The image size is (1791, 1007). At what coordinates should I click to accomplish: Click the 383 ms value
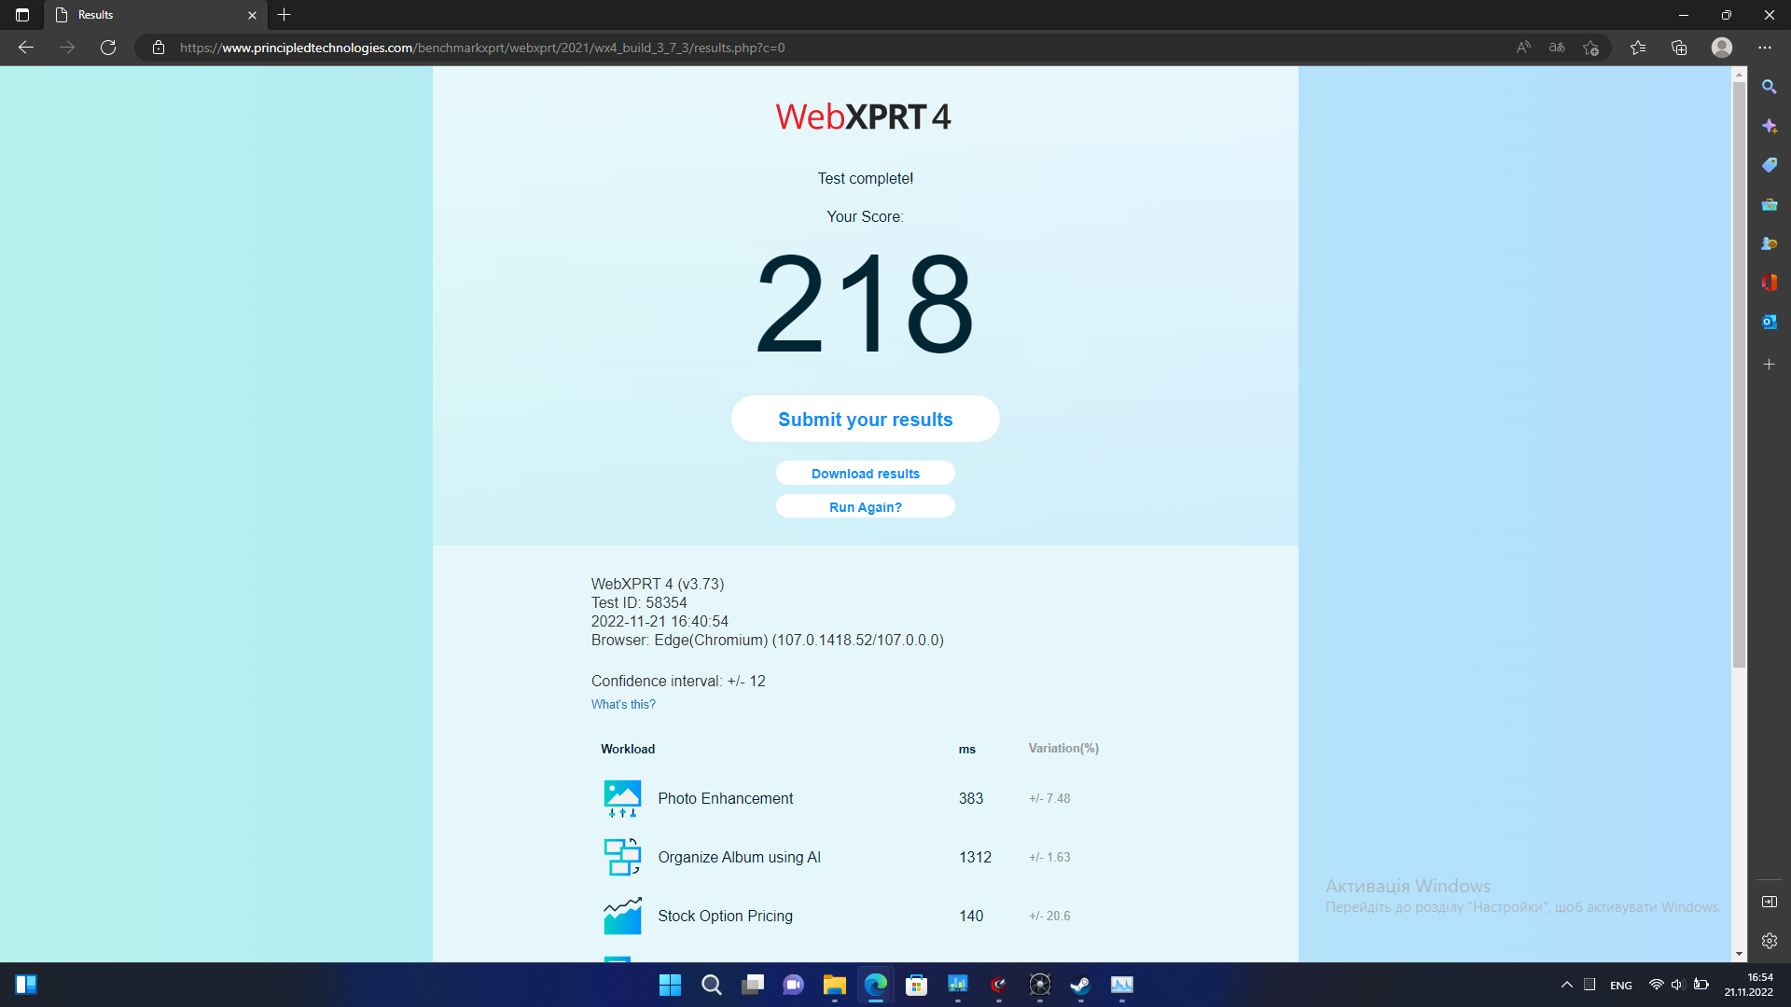pyautogui.click(x=971, y=798)
